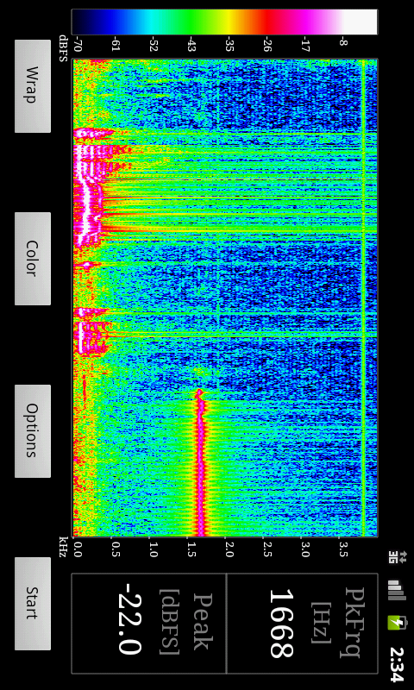Click the 1.5 kHz axis label

(191, 550)
